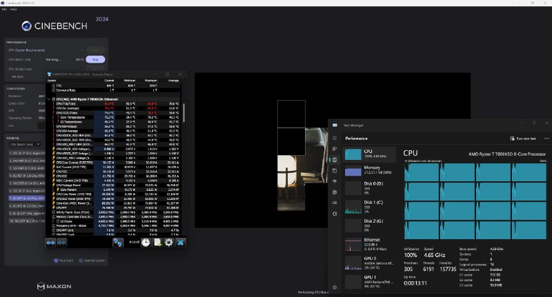This screenshot has height=297, width=552.
Task: Open Processes page in Task Manager sidebar
Action: click(335, 149)
